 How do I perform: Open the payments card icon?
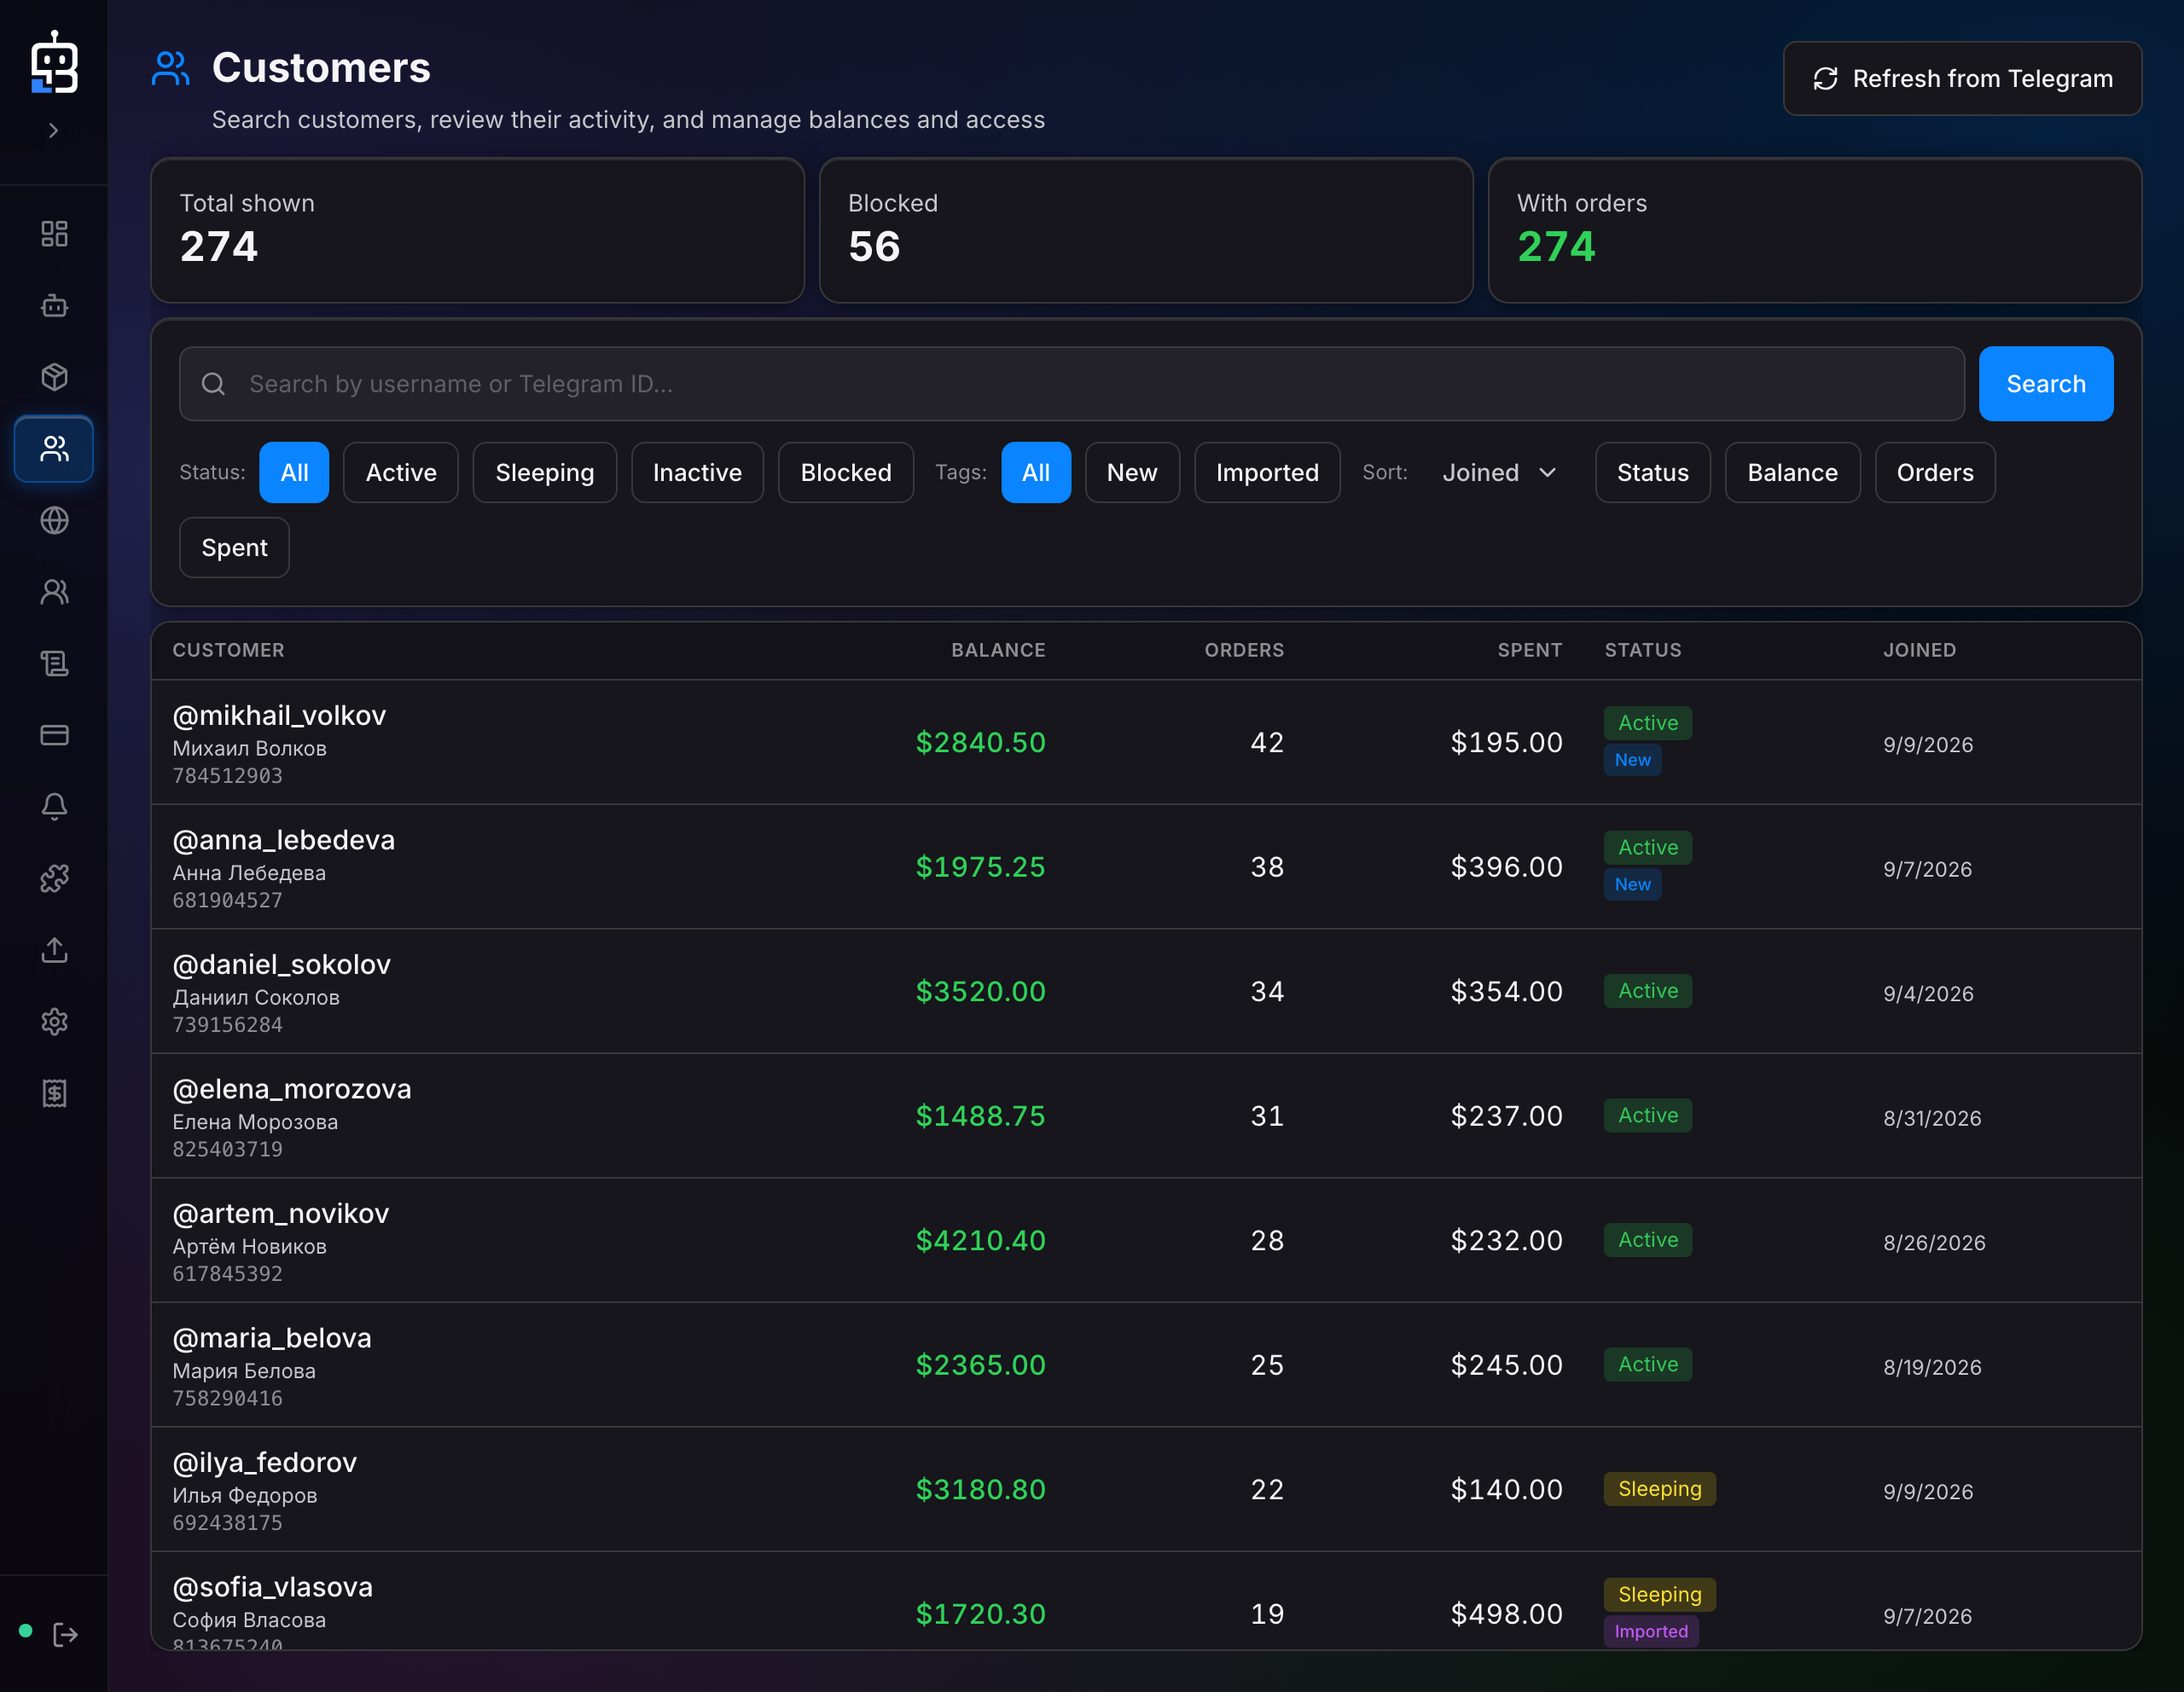54,736
